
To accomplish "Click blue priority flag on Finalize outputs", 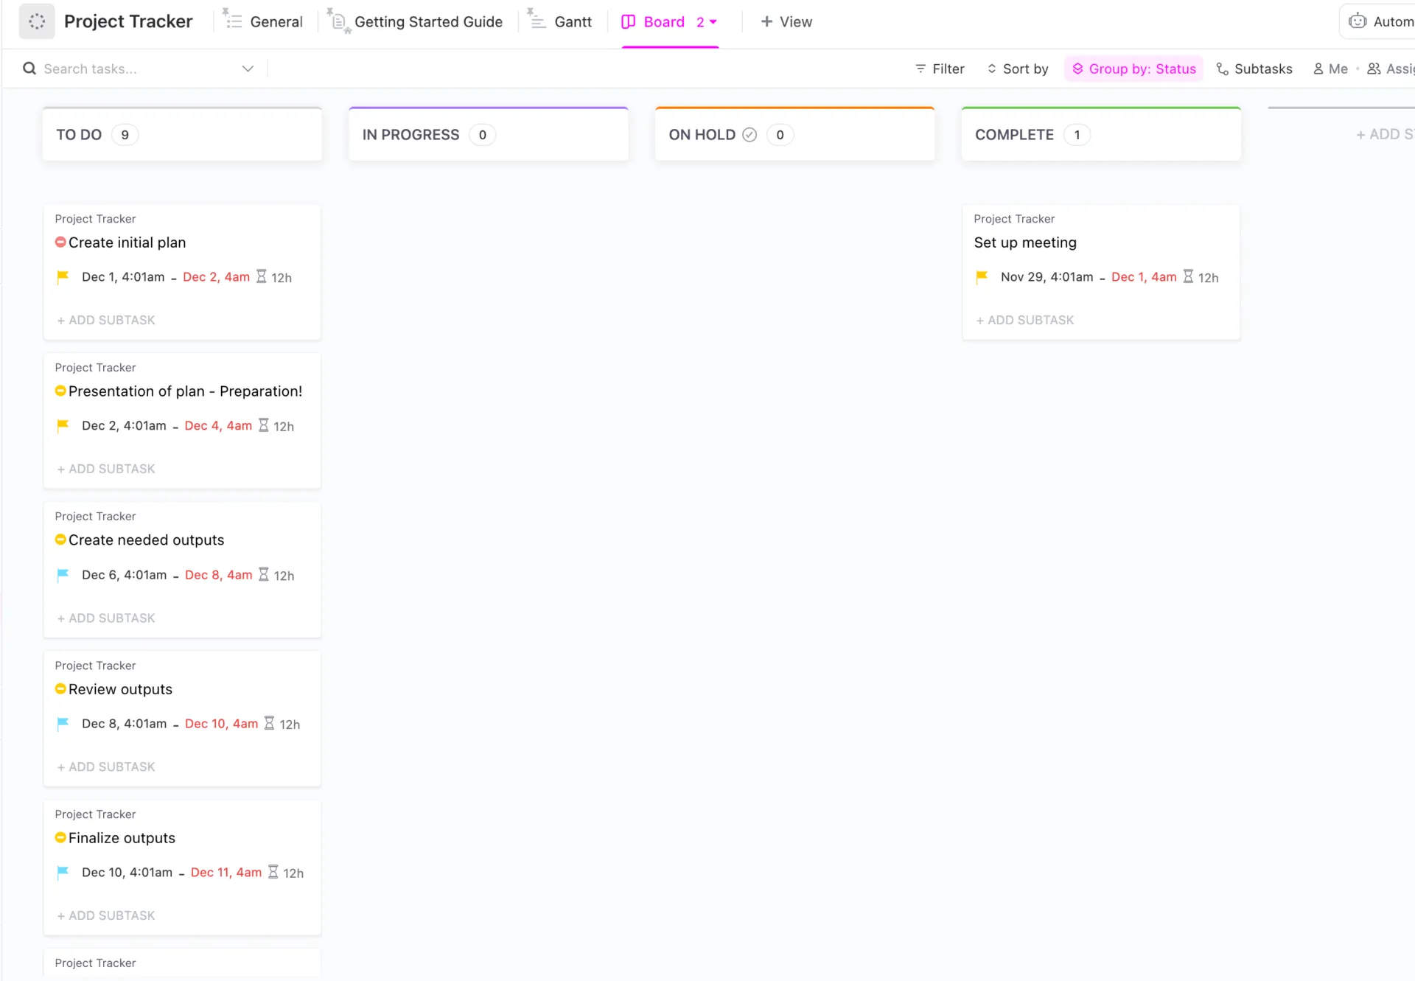I will (x=63, y=873).
